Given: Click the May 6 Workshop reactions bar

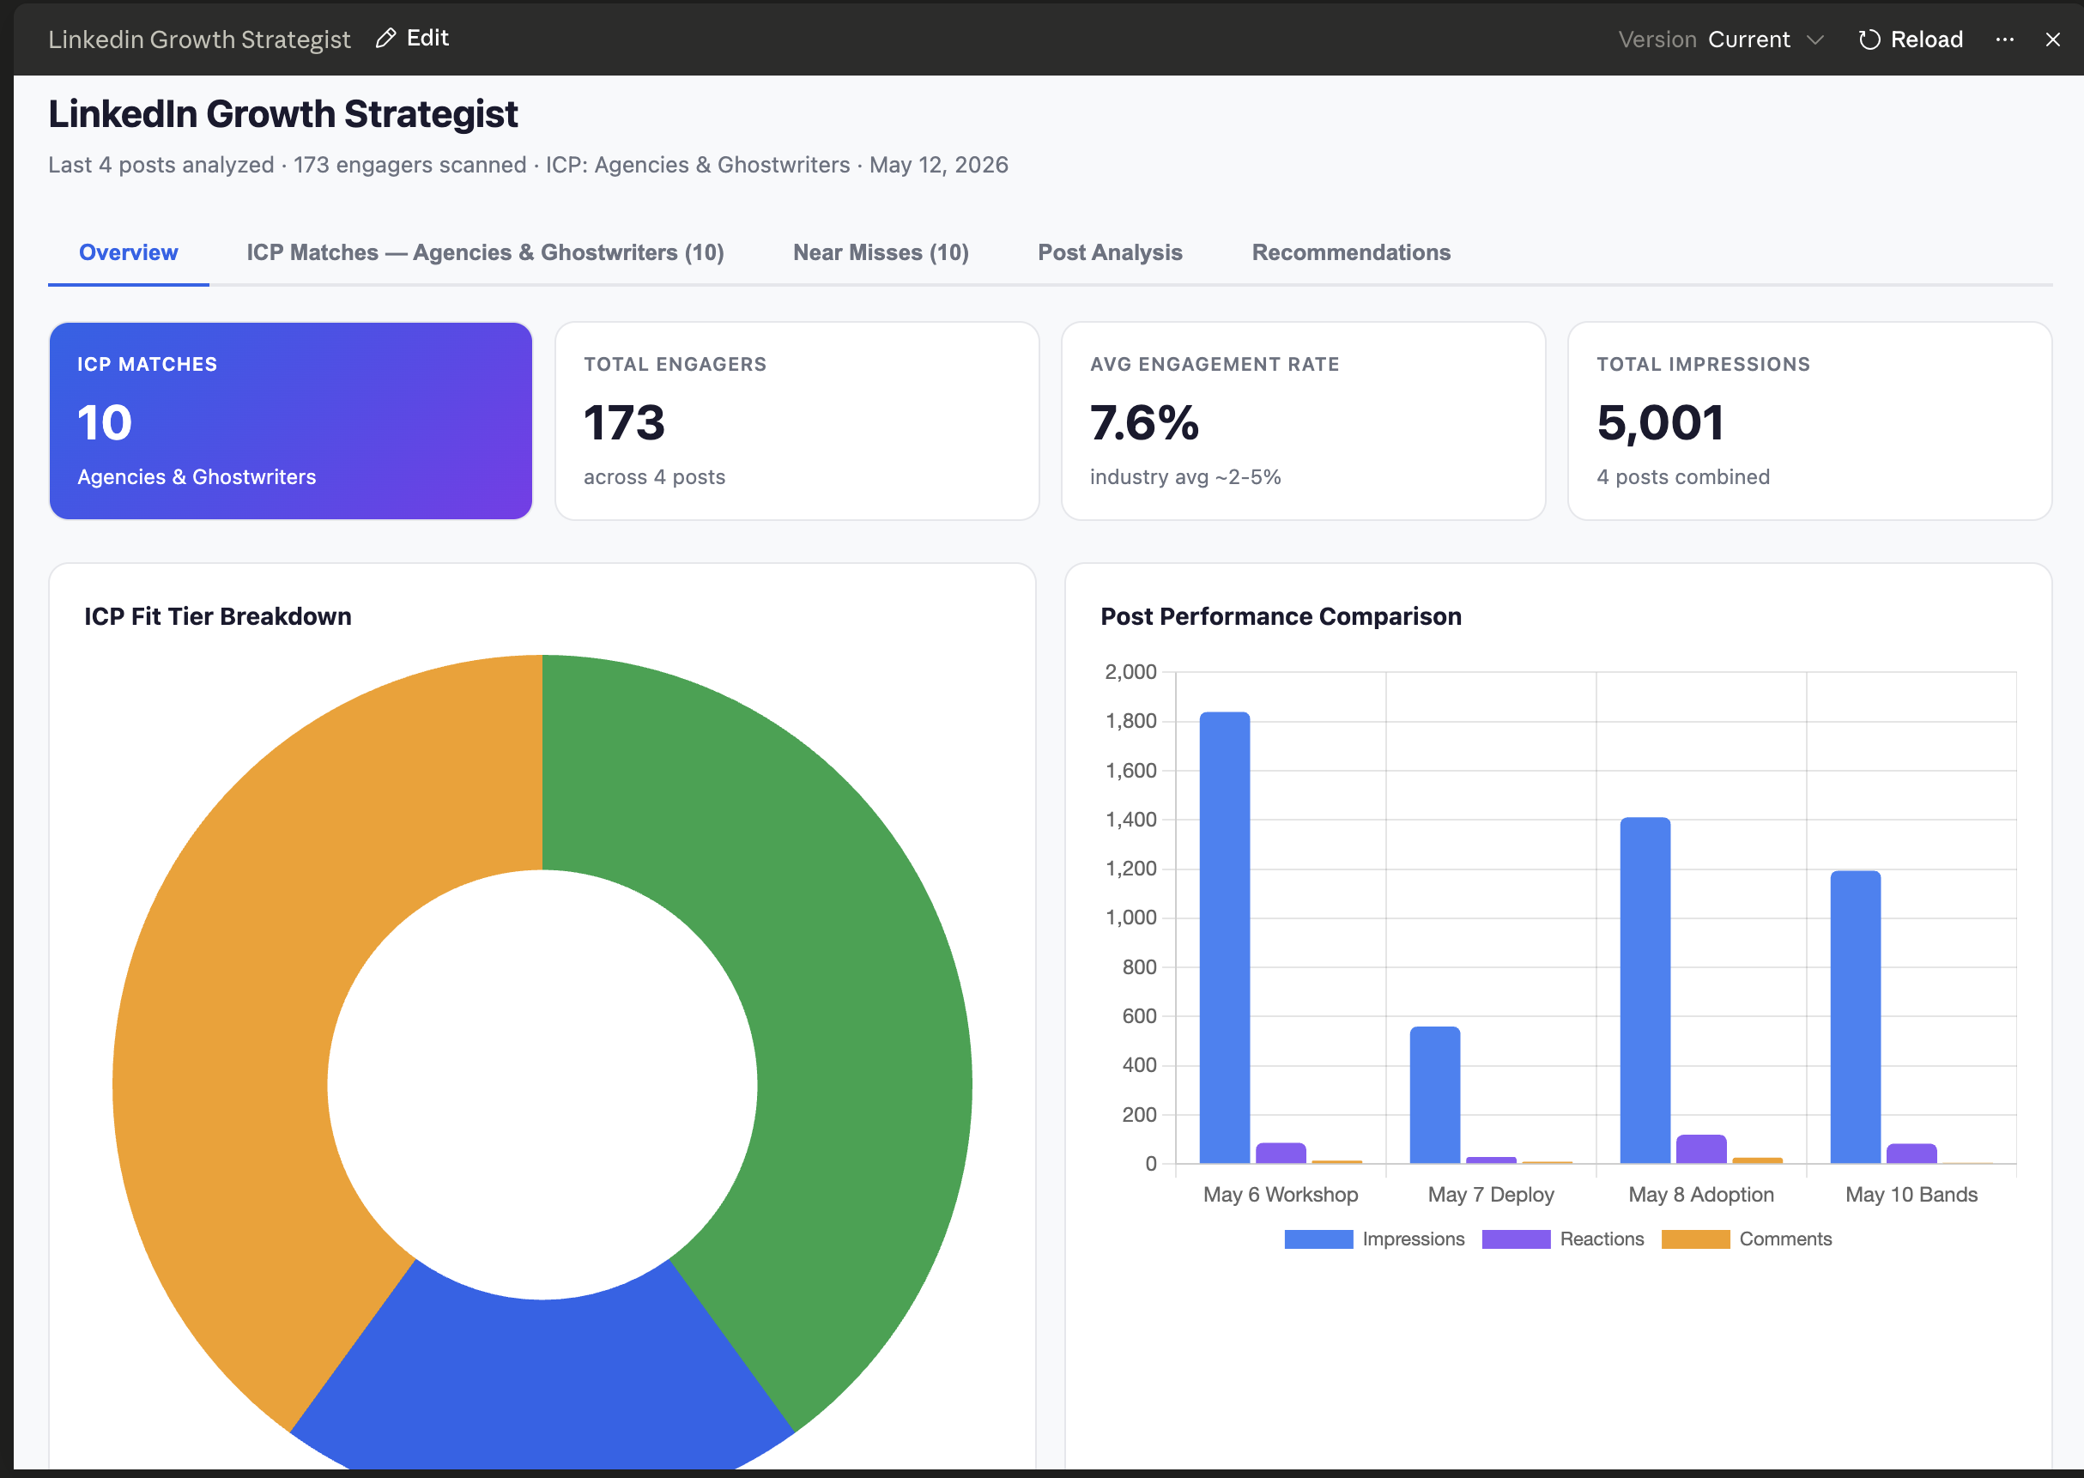Looking at the screenshot, I should tap(1281, 1153).
